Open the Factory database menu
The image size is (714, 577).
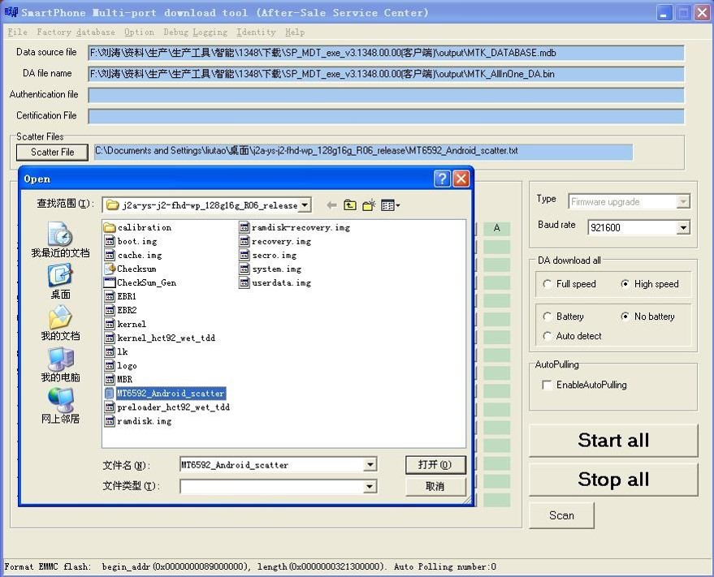76,32
